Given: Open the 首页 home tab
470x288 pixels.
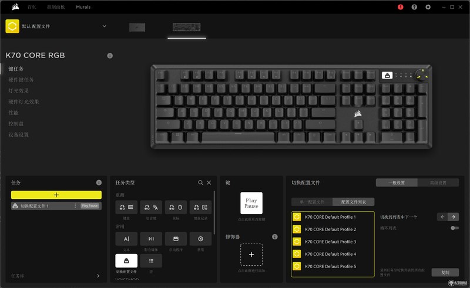Looking at the screenshot, I should (x=32, y=7).
